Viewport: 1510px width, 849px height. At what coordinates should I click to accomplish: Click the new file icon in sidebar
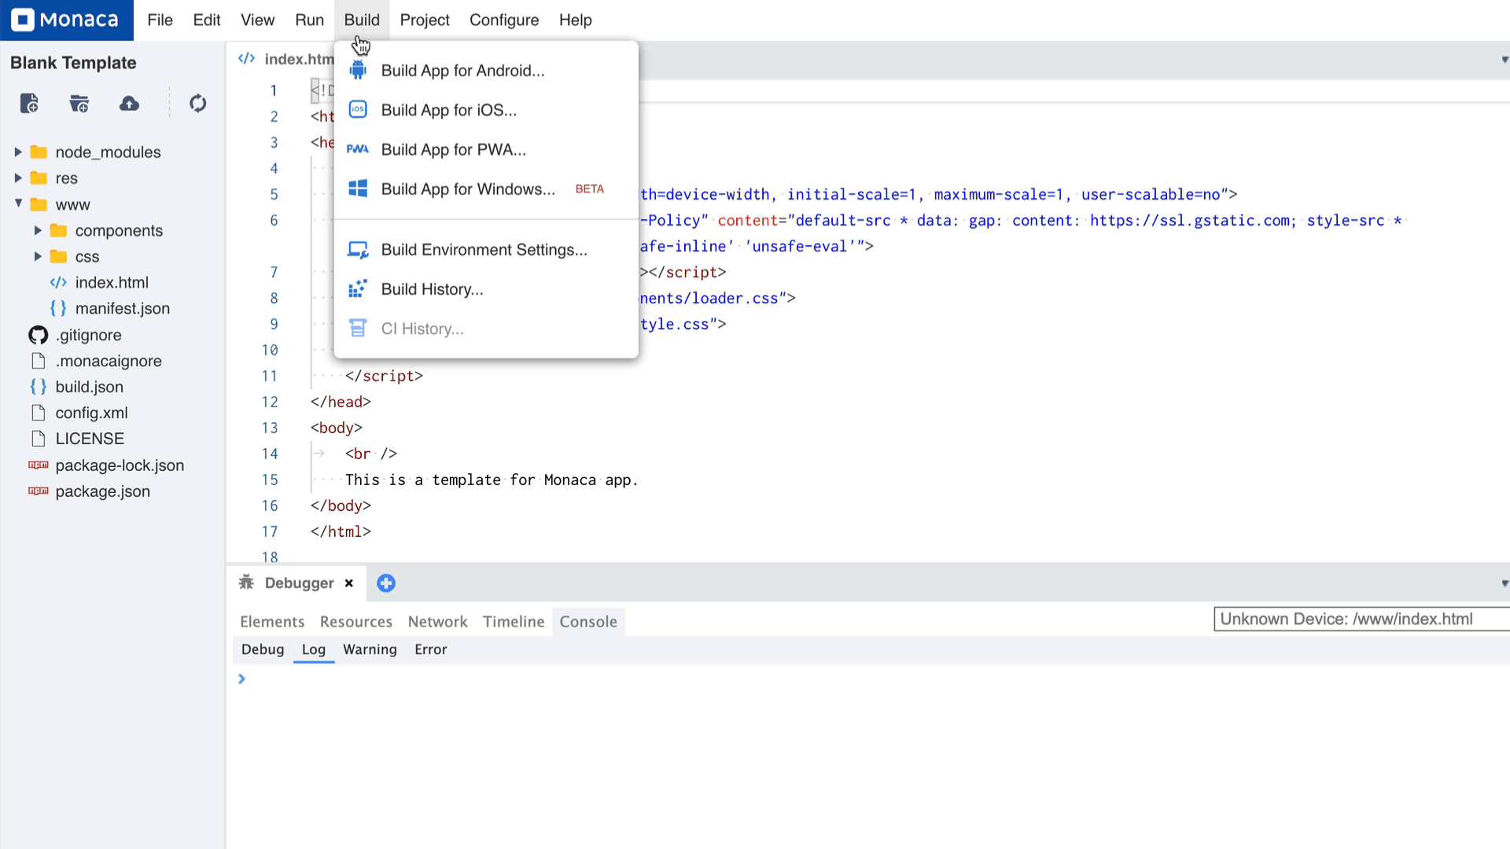coord(29,103)
